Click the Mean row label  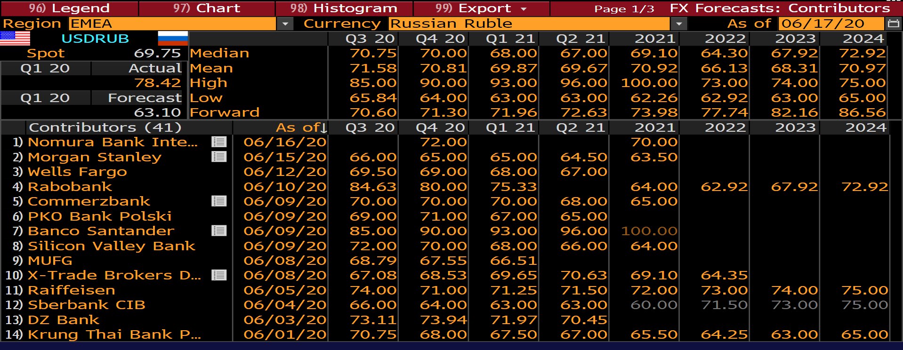(x=211, y=68)
